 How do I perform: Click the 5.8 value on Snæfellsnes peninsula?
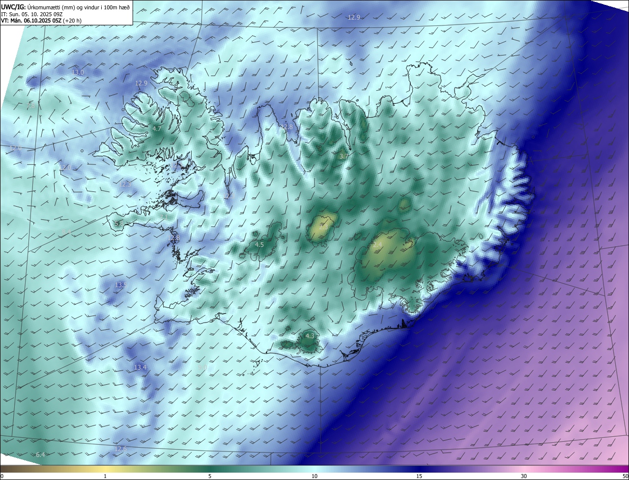pos(118,224)
